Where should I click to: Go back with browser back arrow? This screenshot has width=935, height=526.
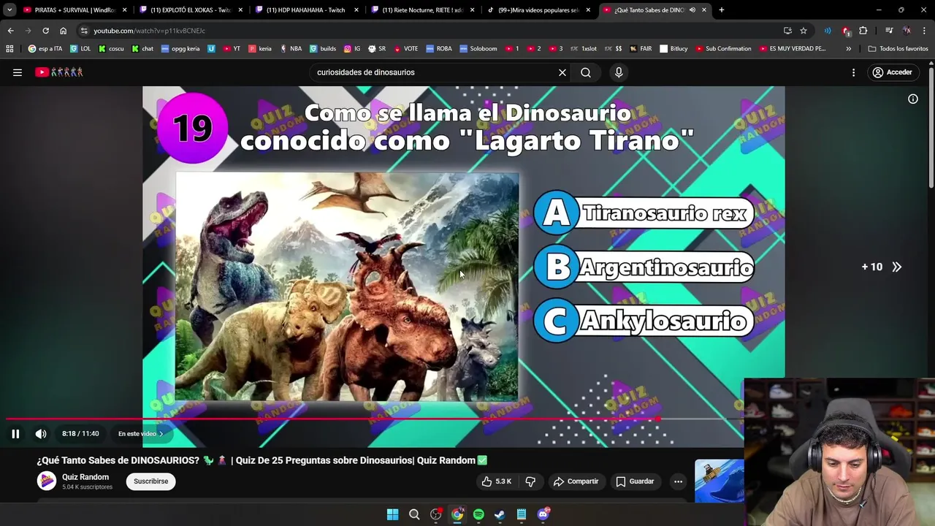10,31
